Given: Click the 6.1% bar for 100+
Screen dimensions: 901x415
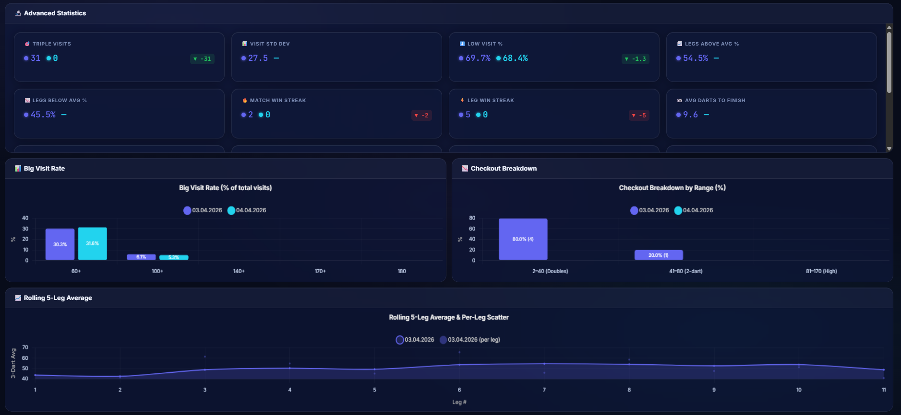Looking at the screenshot, I should click(x=141, y=257).
